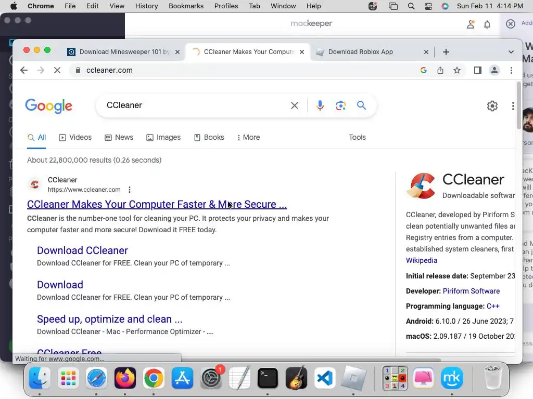Click the page vertical scrollbar

tap(519, 106)
